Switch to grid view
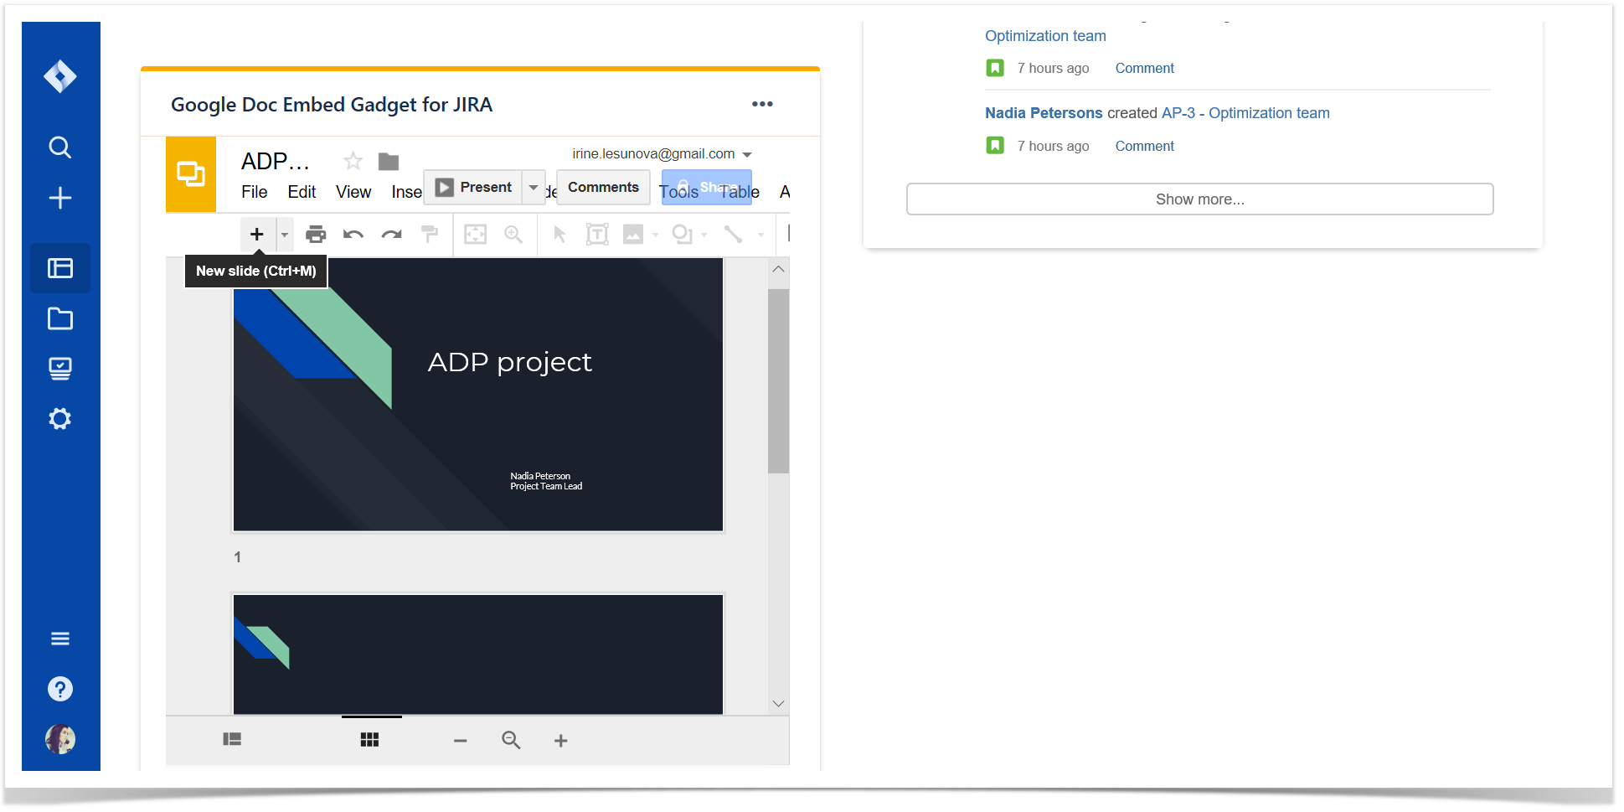 tap(370, 739)
